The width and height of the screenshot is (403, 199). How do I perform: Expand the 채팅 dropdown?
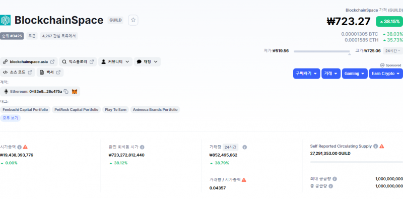point(147,61)
